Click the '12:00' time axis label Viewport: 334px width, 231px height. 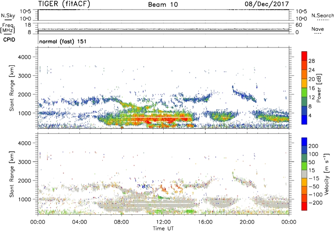(x=163, y=222)
